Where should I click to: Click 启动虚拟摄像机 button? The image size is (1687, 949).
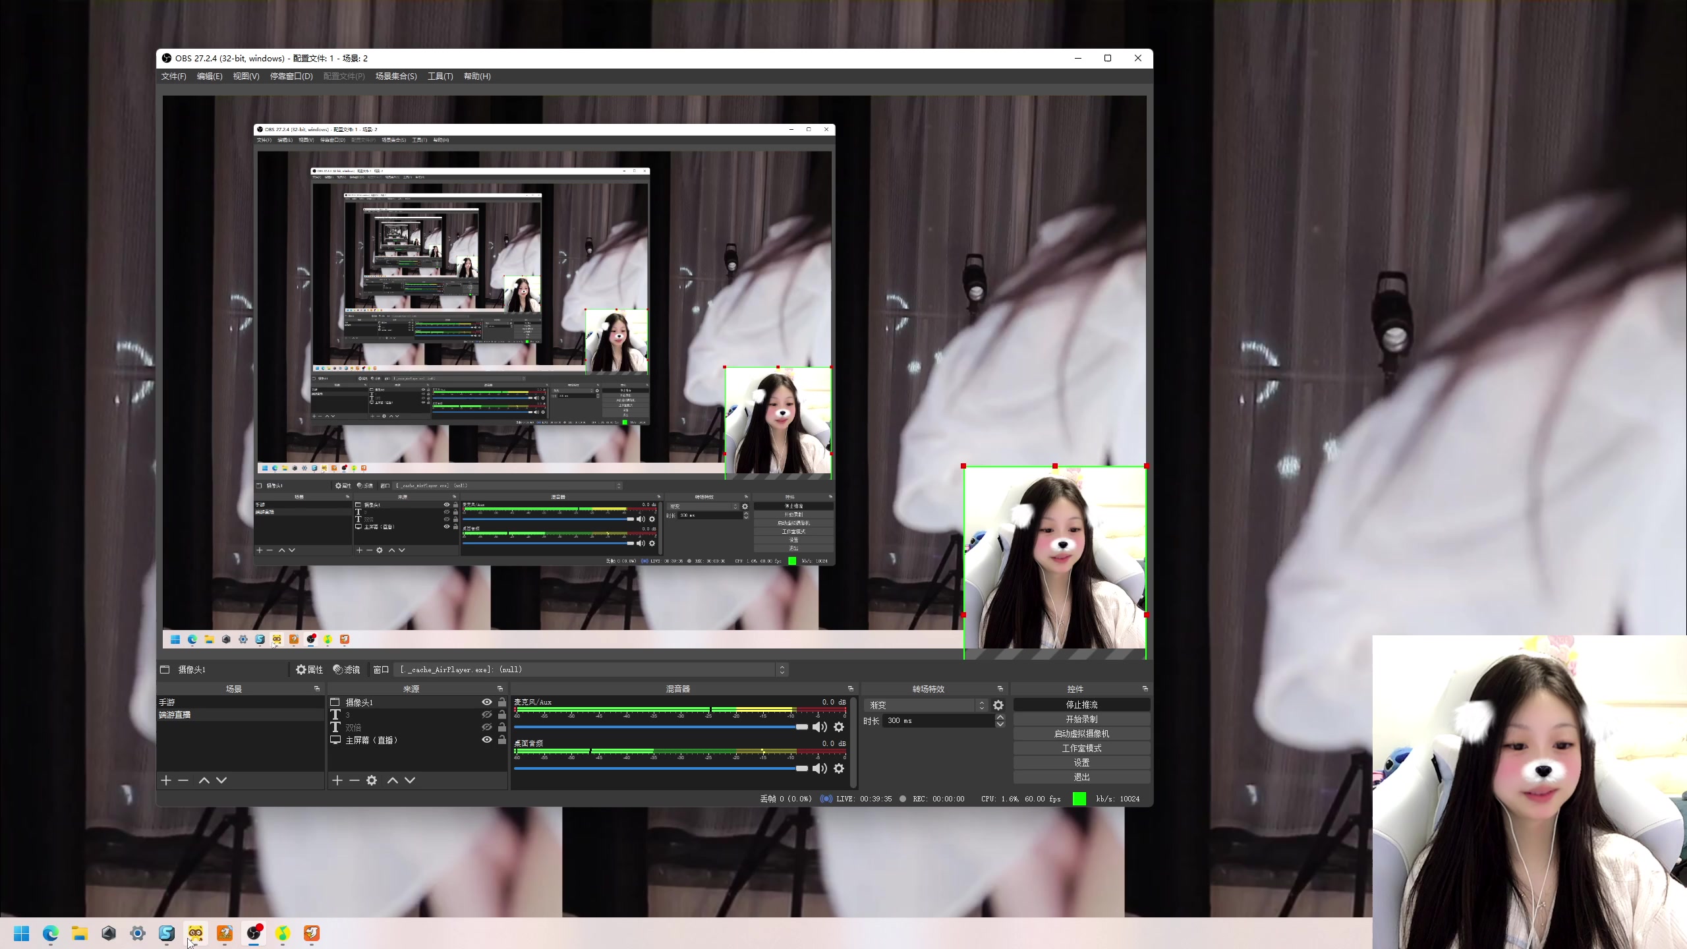click(1082, 733)
